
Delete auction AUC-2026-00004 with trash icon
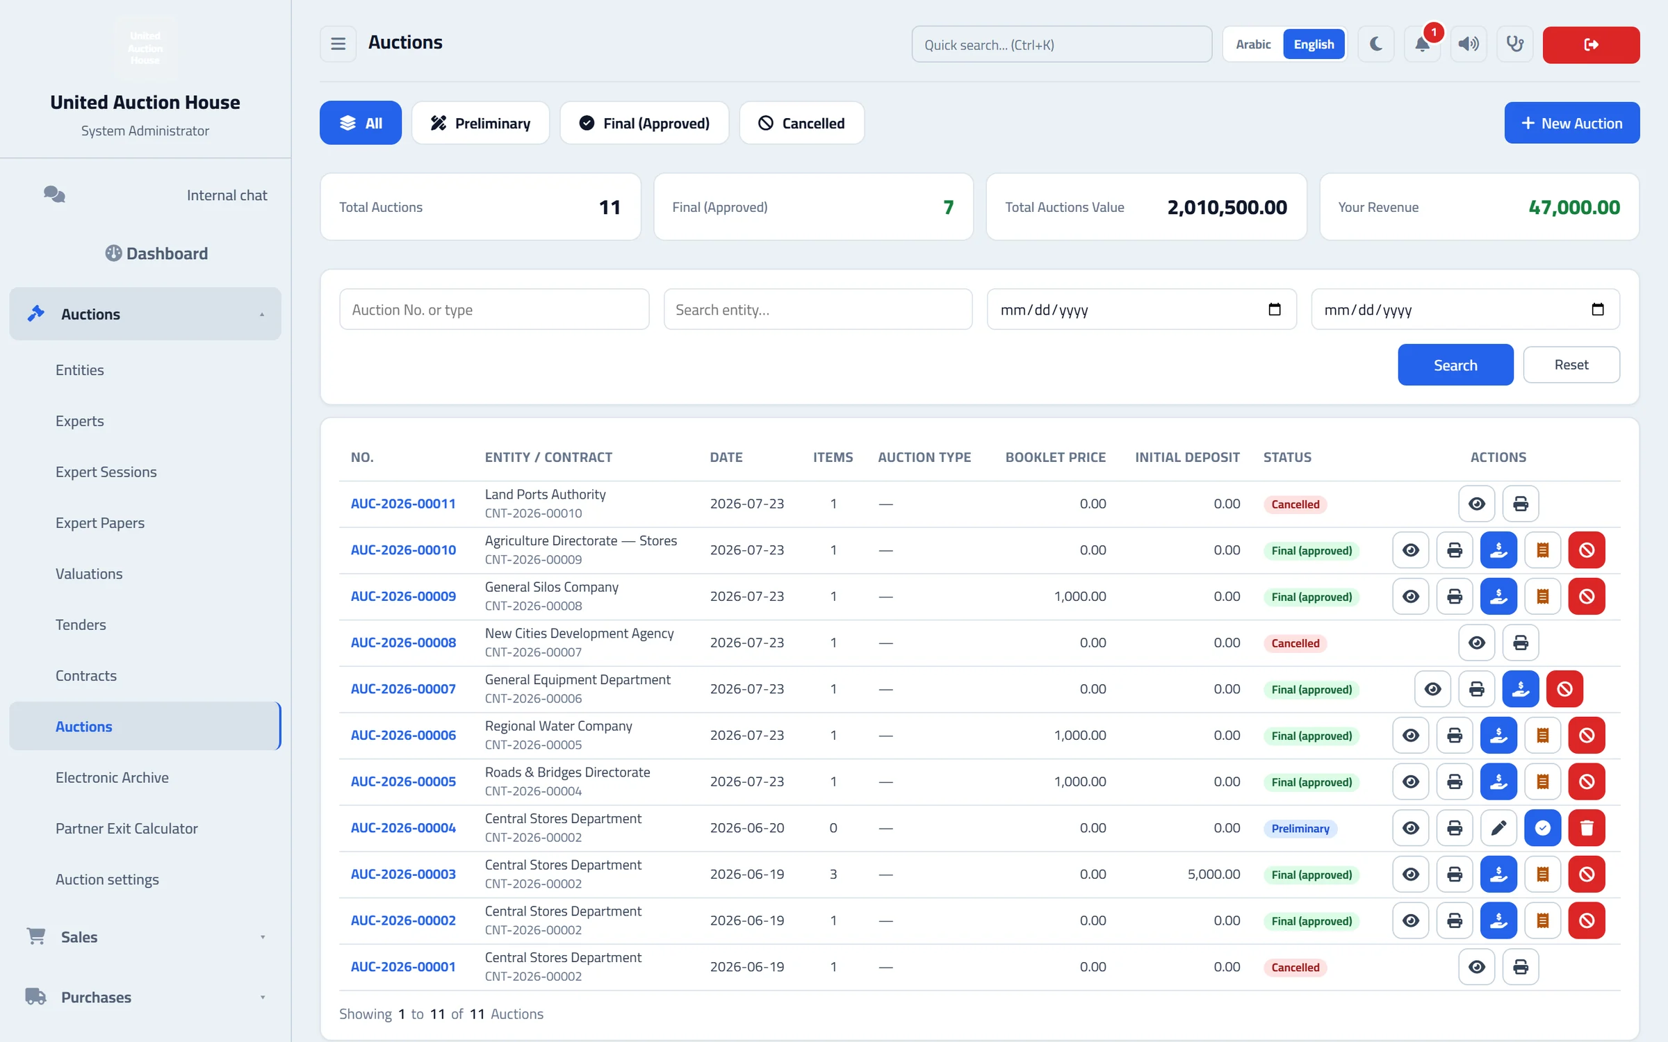1587,828
